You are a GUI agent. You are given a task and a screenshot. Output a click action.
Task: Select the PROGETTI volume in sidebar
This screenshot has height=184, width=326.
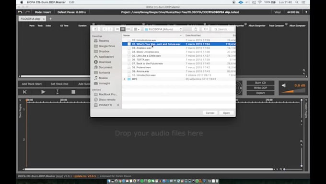(105, 105)
